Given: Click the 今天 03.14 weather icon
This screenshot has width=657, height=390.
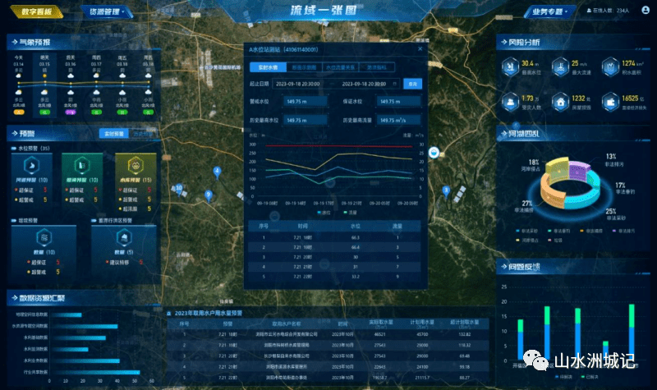Looking at the screenshot, I should pos(18,76).
